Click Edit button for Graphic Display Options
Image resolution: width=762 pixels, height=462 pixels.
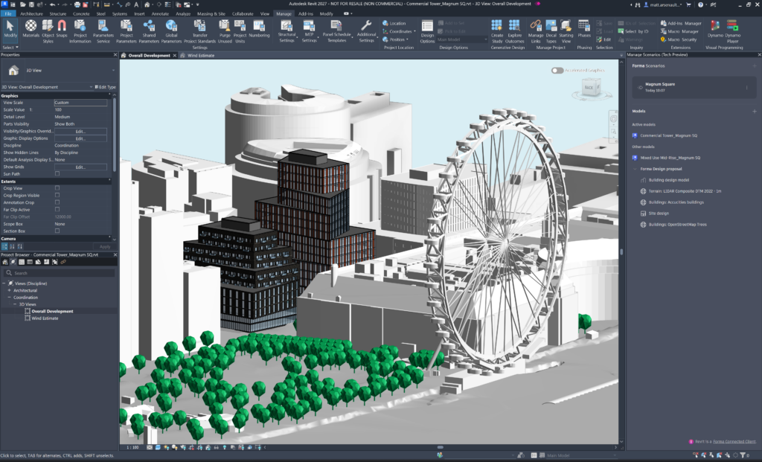click(80, 138)
